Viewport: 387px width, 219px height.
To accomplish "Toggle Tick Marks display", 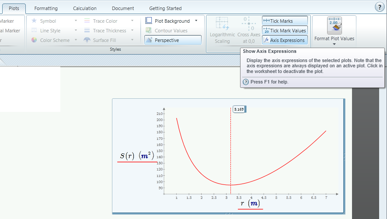I will [x=285, y=21].
